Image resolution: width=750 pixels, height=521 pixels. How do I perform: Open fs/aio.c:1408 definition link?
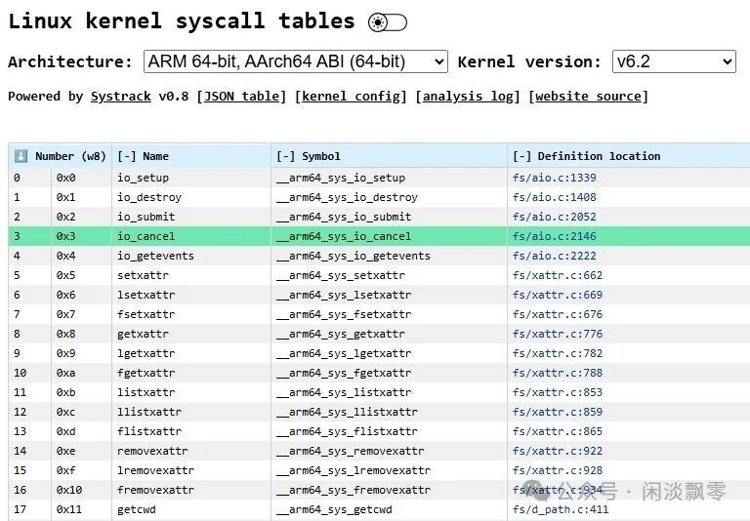tap(555, 197)
